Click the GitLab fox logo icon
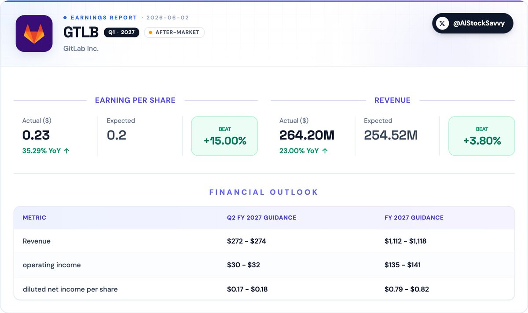Screen dimensions: 528x313 (34, 34)
